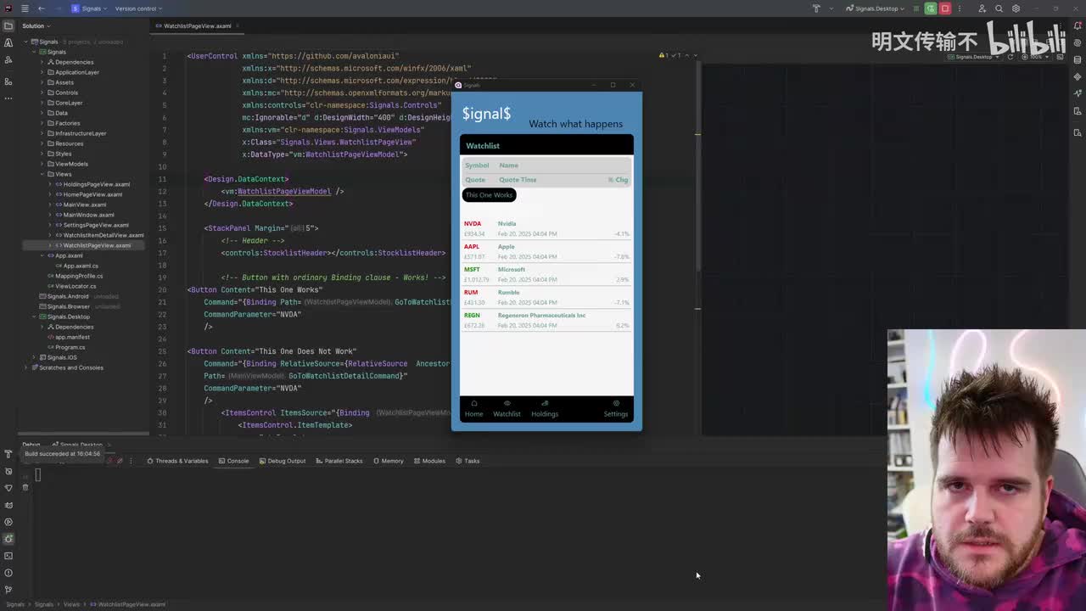Select RUM Rumble row in watchlist
This screenshot has width=1086, height=611.
point(546,297)
